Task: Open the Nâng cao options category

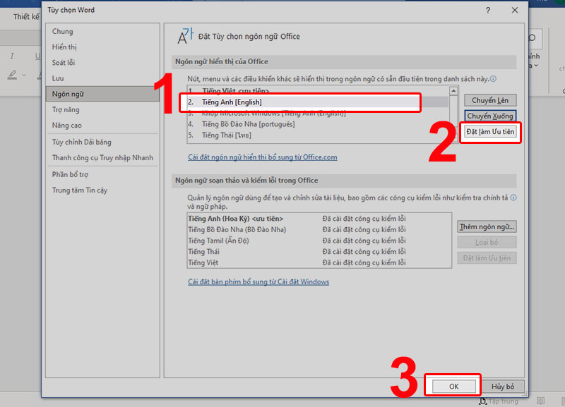Action: coord(102,126)
